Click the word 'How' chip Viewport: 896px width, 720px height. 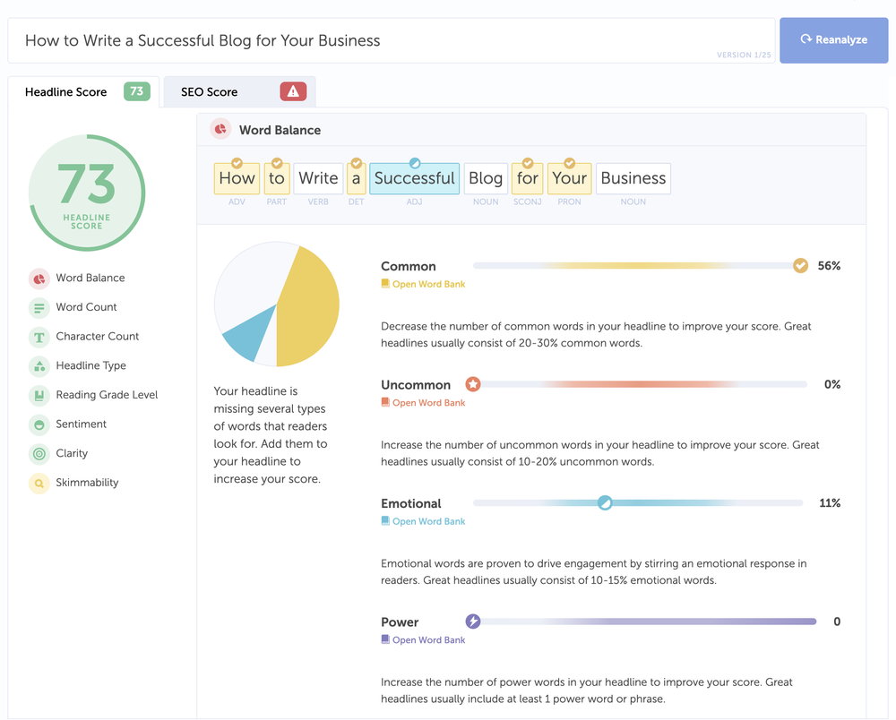point(237,178)
